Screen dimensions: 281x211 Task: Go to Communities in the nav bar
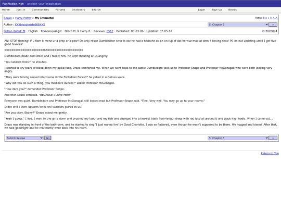(x=40, y=10)
